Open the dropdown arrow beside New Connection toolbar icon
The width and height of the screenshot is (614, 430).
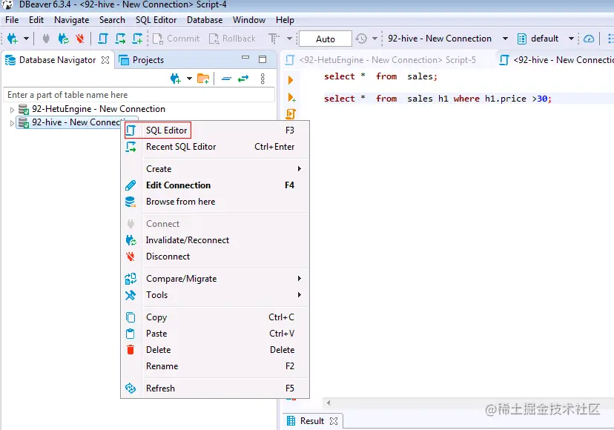[x=26, y=39]
